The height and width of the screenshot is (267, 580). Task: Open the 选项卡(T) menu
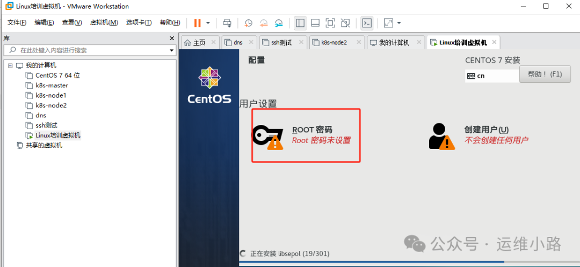139,23
